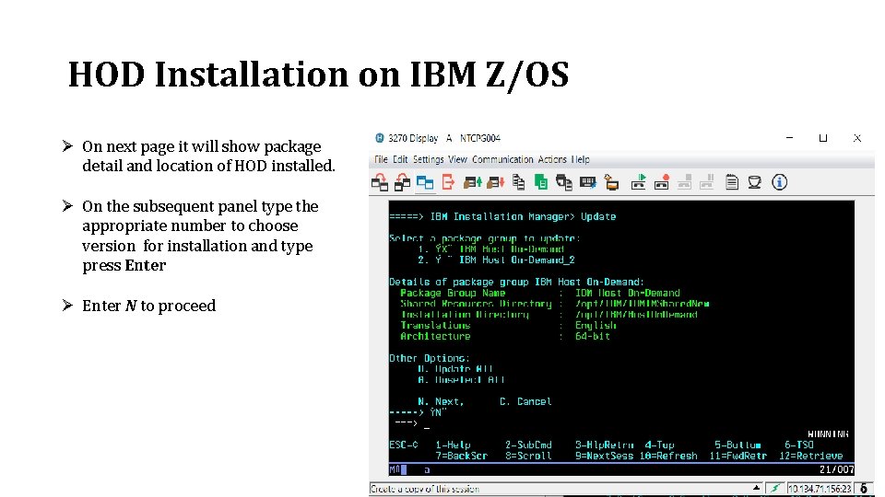Screen dimensions: 885x497
Task: Click the Record Macro icon
Action: tap(662, 182)
